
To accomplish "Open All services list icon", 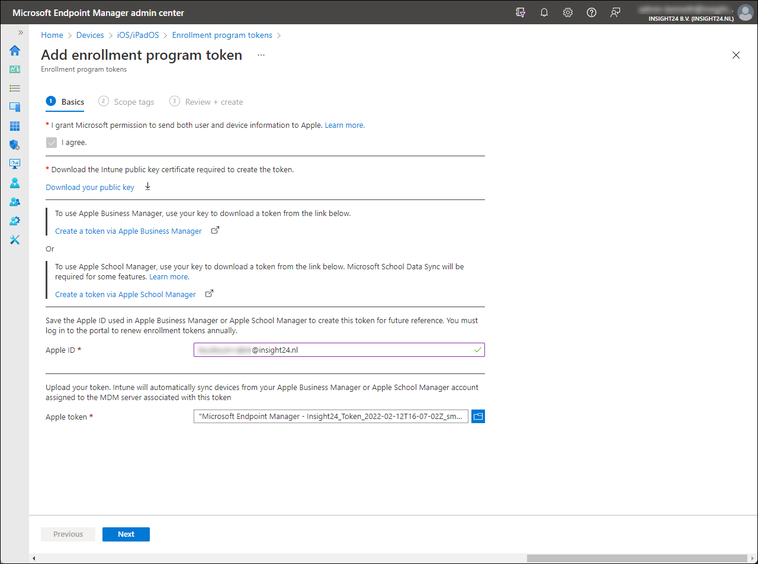I will click(15, 88).
